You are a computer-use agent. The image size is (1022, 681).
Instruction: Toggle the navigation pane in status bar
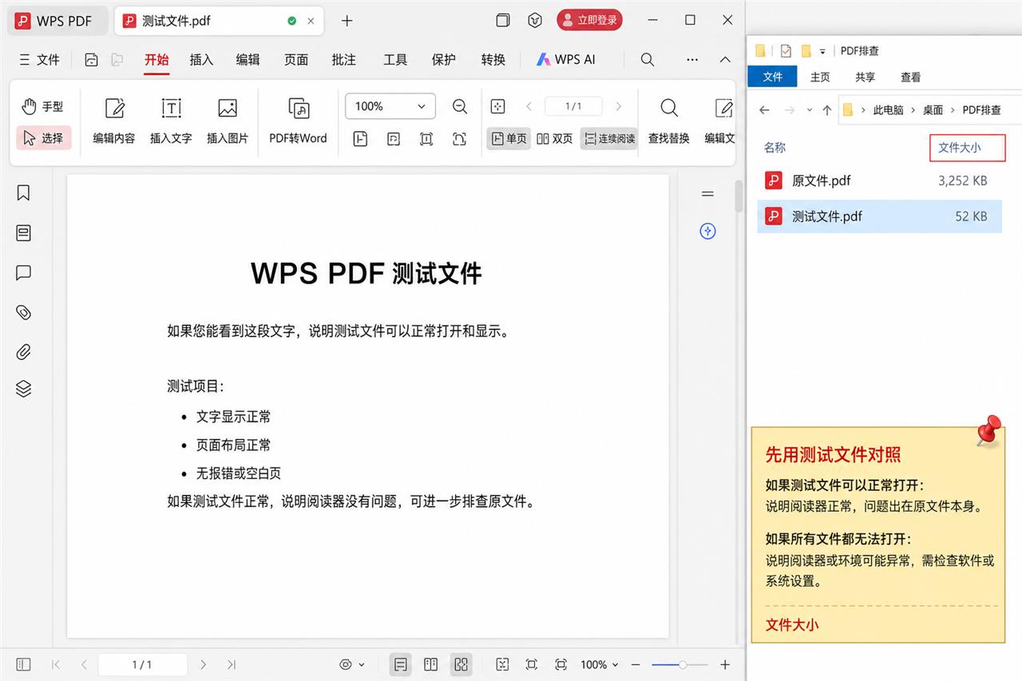(23, 664)
